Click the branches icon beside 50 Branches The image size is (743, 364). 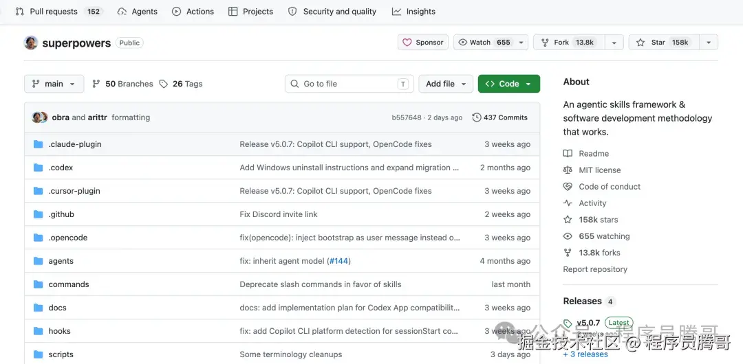(x=96, y=84)
